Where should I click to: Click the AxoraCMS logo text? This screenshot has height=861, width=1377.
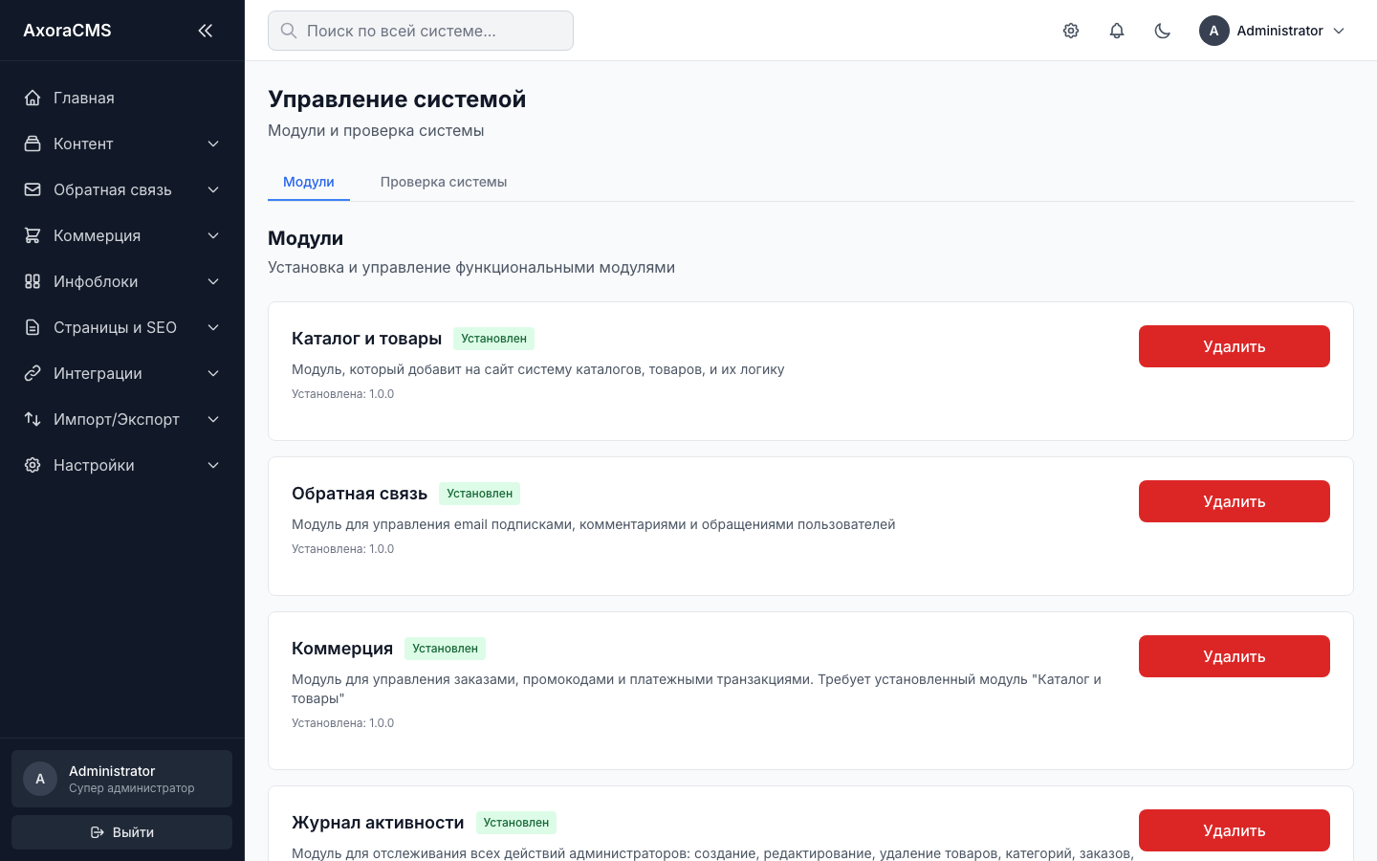(67, 31)
